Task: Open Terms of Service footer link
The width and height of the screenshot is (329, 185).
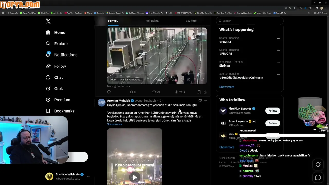Action: pyautogui.click(x=227, y=158)
